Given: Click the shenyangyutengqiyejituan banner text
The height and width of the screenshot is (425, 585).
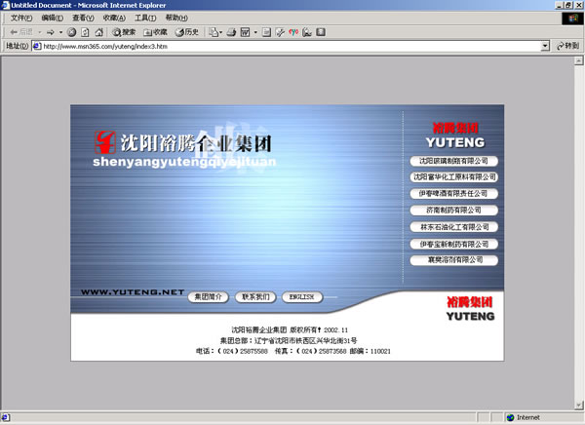Looking at the screenshot, I should click(184, 162).
